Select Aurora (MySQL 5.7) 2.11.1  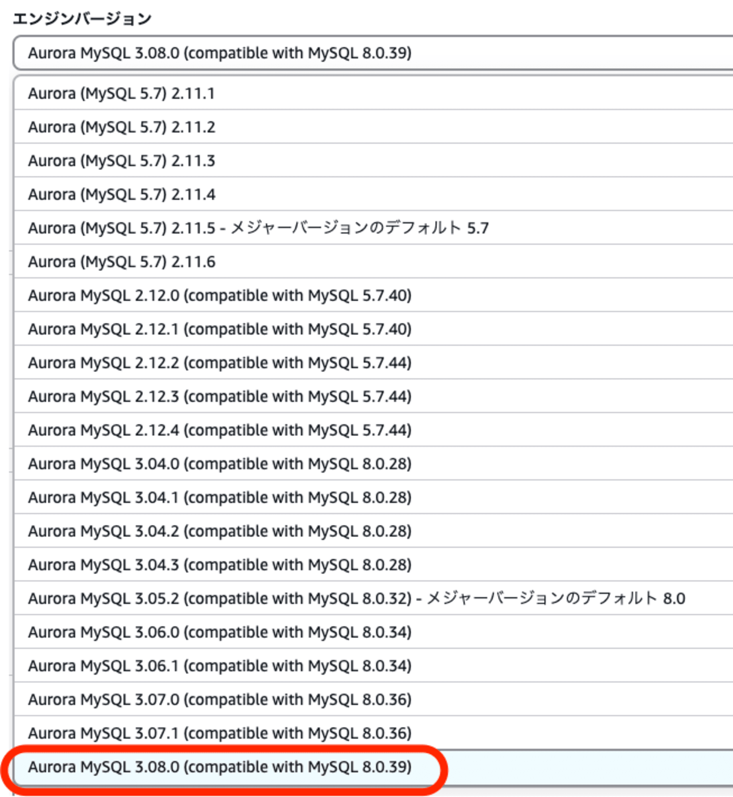tap(373, 93)
